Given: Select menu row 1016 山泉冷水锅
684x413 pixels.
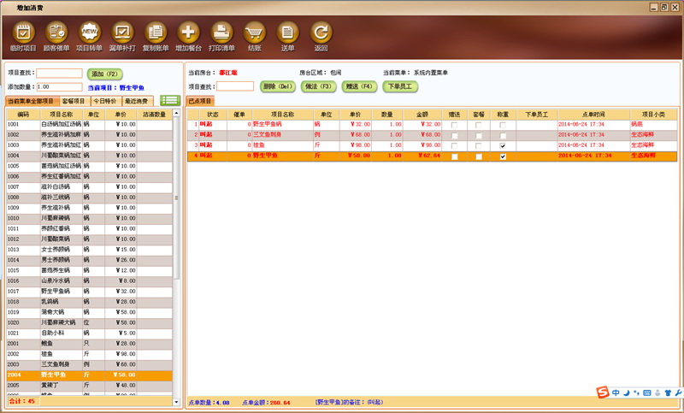Looking at the screenshot, I should (90, 280).
